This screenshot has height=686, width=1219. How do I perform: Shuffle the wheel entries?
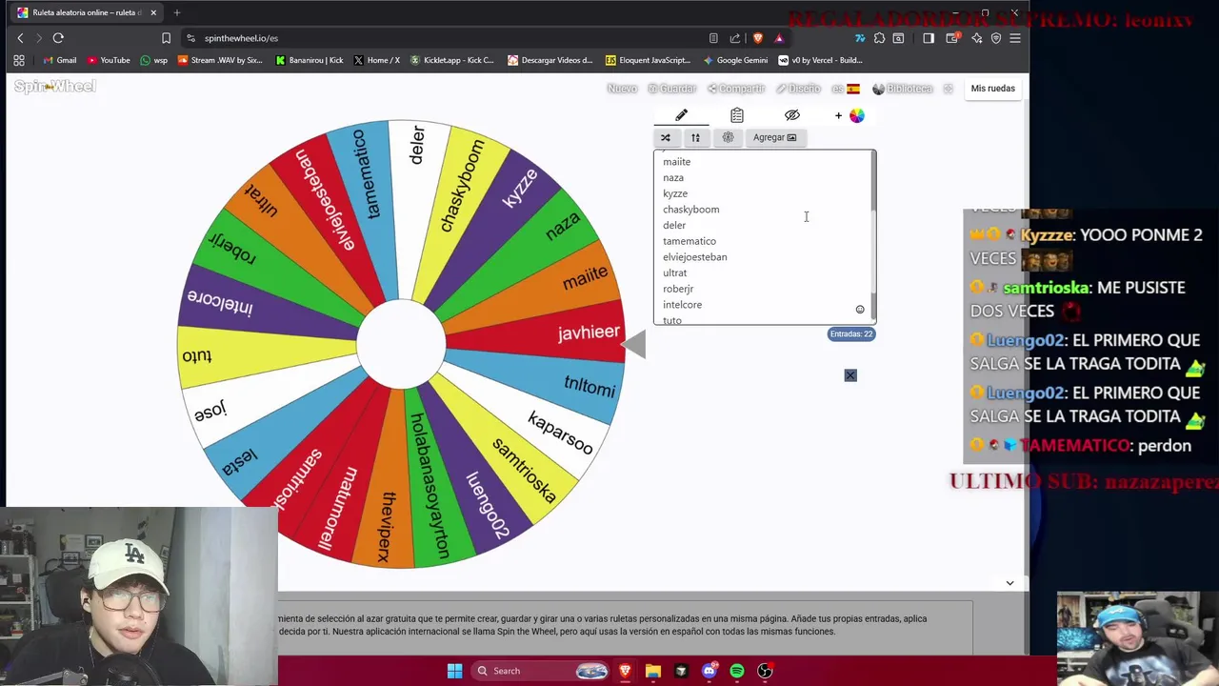(x=666, y=137)
